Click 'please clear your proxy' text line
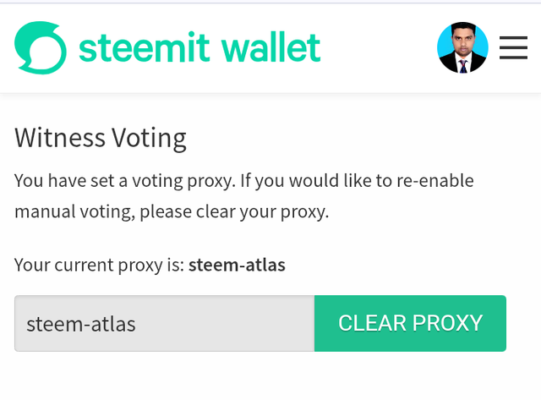The width and height of the screenshot is (541, 400). coord(234,211)
